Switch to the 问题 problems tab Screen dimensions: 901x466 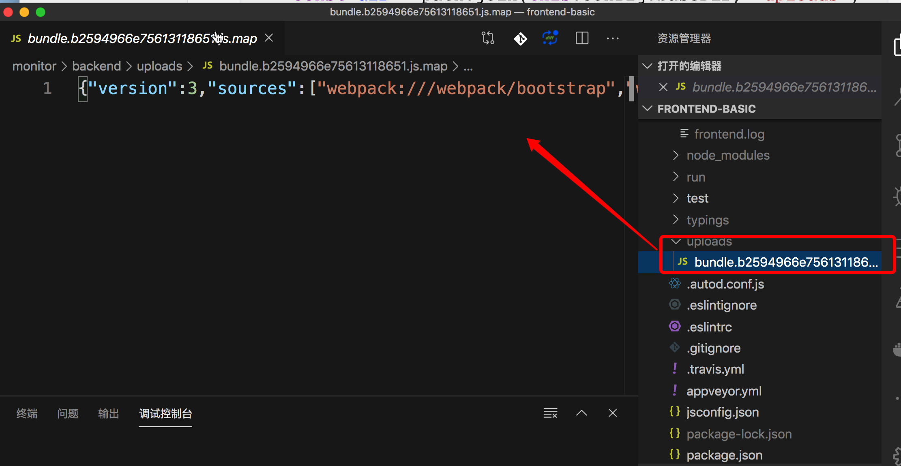coord(68,414)
